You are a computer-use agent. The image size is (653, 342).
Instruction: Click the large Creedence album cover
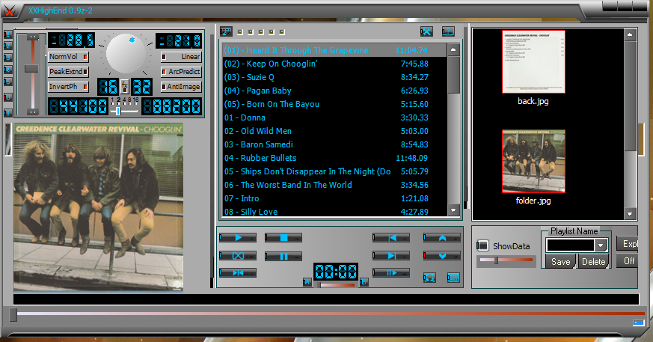tap(98, 207)
